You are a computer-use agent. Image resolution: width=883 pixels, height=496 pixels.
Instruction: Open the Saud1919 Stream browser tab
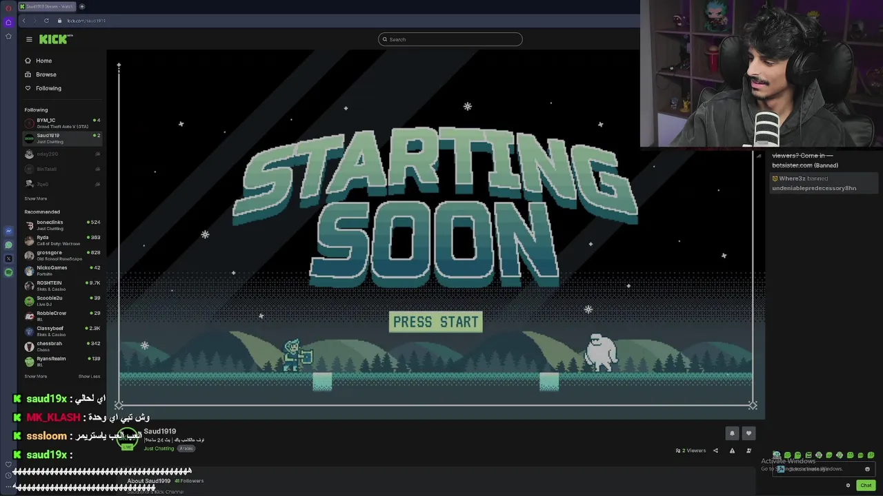click(x=47, y=6)
